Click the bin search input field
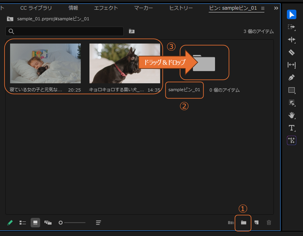This screenshot has width=303, height=236. (65, 31)
